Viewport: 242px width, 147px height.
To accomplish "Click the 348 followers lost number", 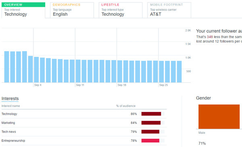I will (210, 37).
